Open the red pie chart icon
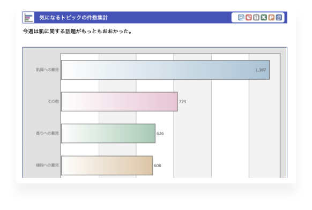Viewport: 312px width, 210px height. pos(249,18)
